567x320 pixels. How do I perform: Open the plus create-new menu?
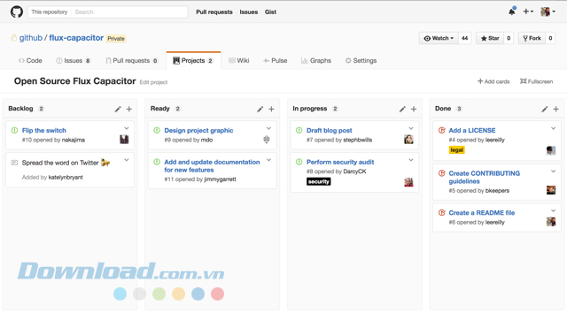pos(528,11)
